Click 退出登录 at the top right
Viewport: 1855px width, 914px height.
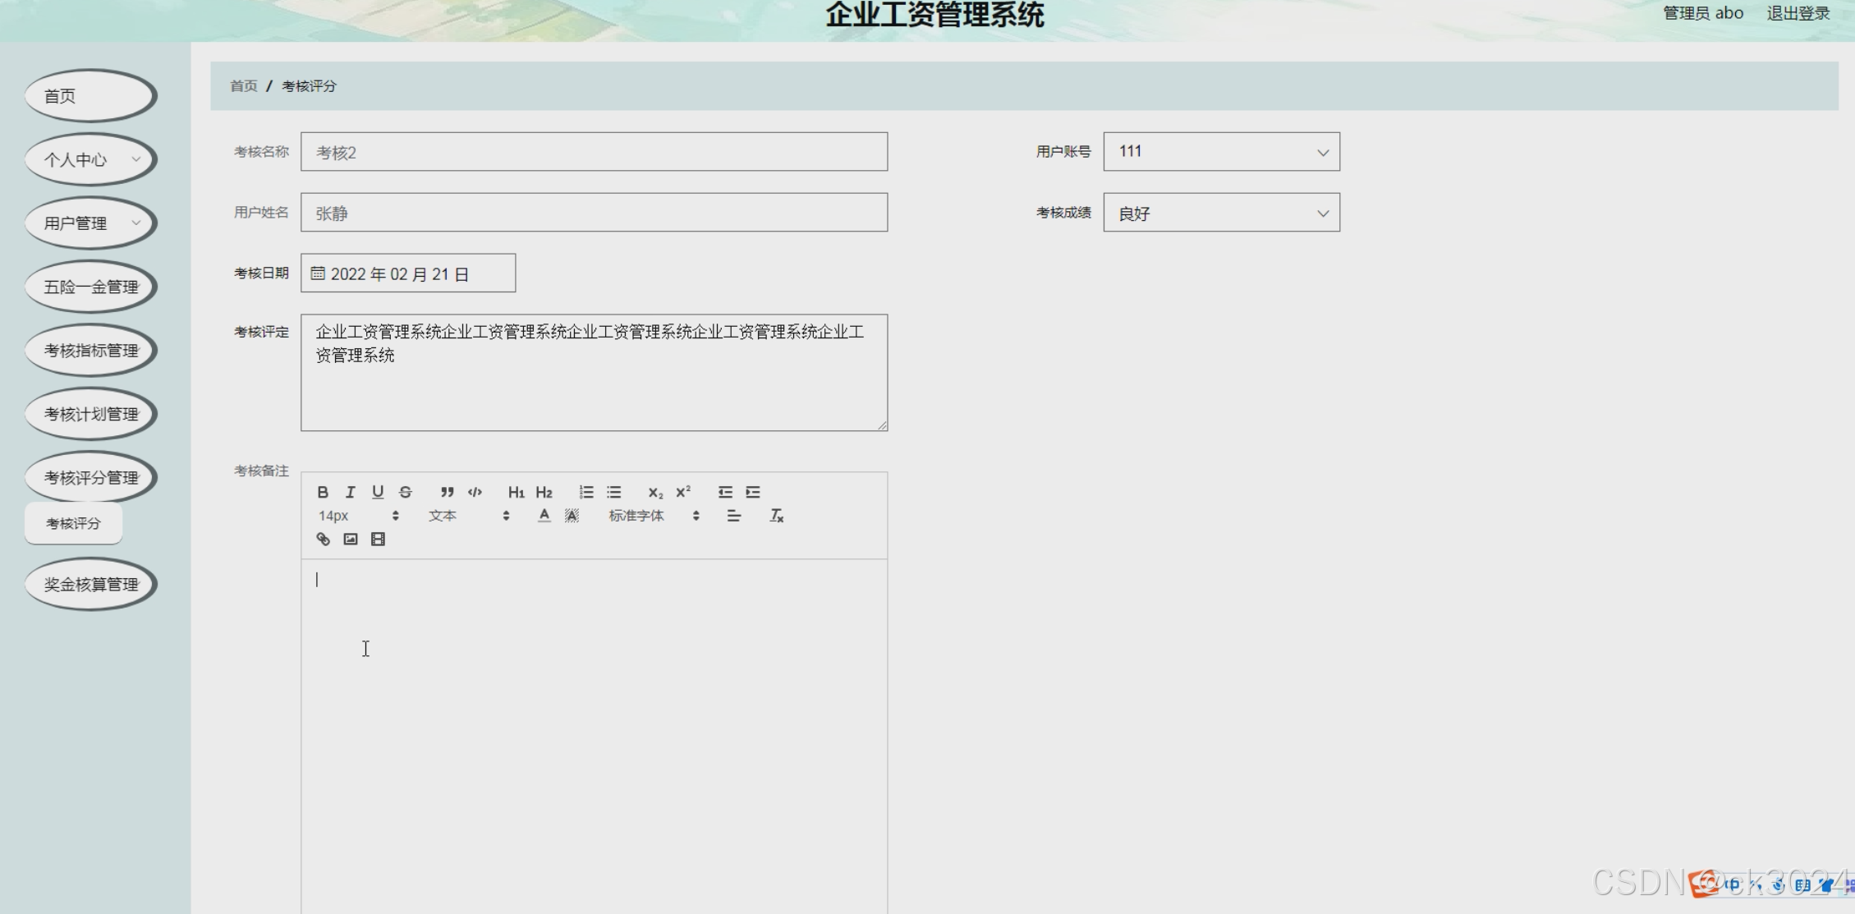[x=1798, y=13]
